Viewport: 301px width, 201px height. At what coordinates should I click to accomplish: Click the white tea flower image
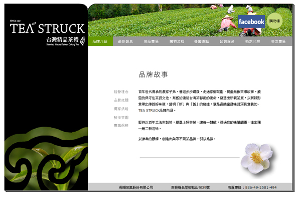[x=257, y=158]
